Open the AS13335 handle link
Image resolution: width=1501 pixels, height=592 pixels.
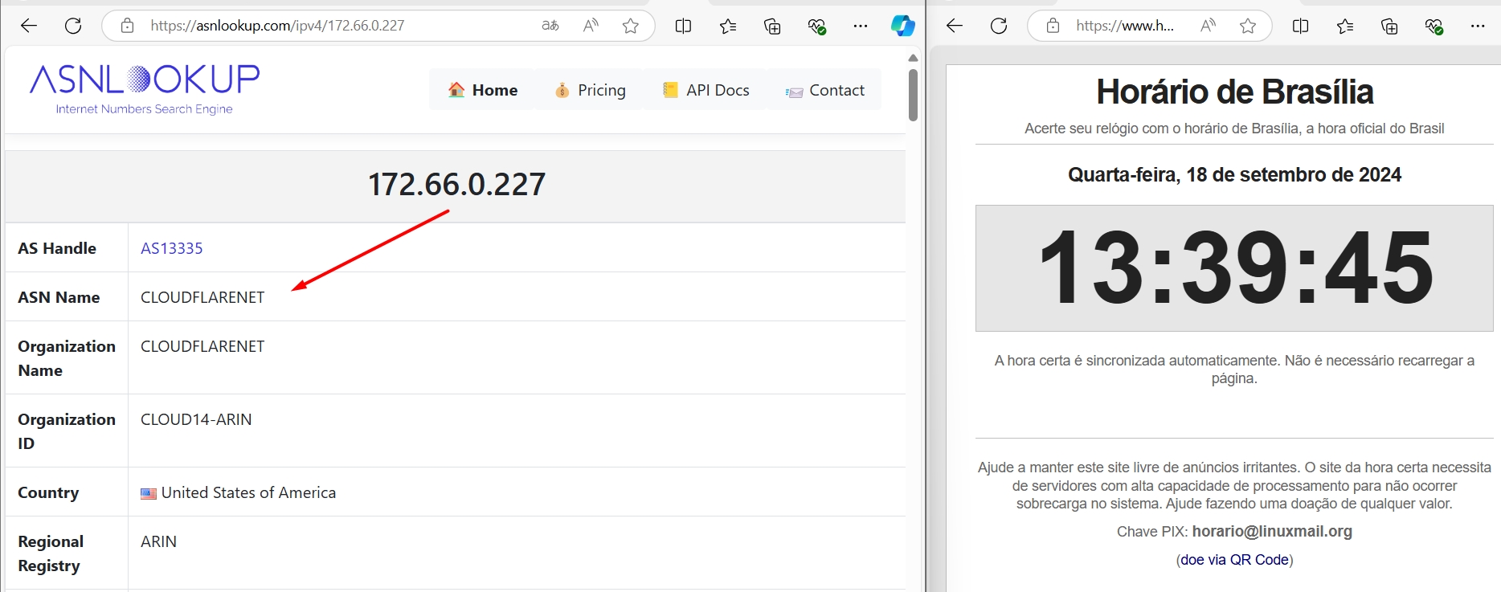172,248
